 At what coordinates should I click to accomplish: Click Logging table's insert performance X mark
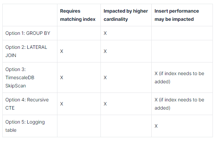tap(156, 126)
